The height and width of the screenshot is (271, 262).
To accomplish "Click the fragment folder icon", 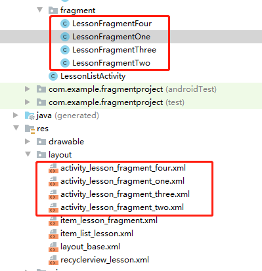I will (x=53, y=10).
